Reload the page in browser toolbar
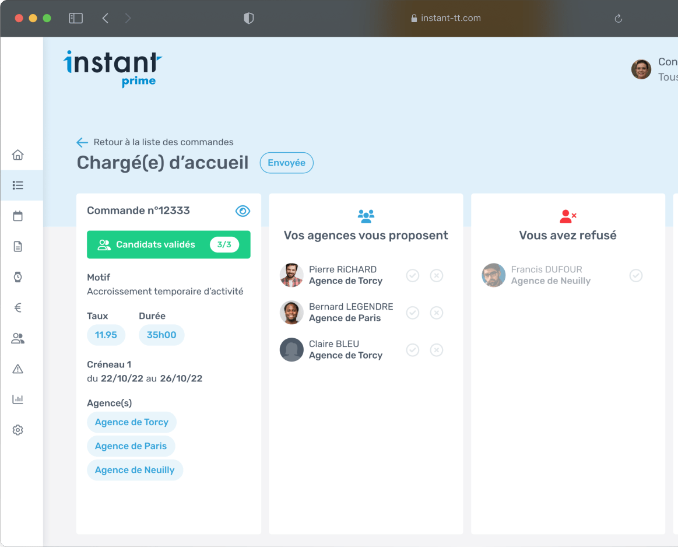678x547 pixels. (x=619, y=19)
